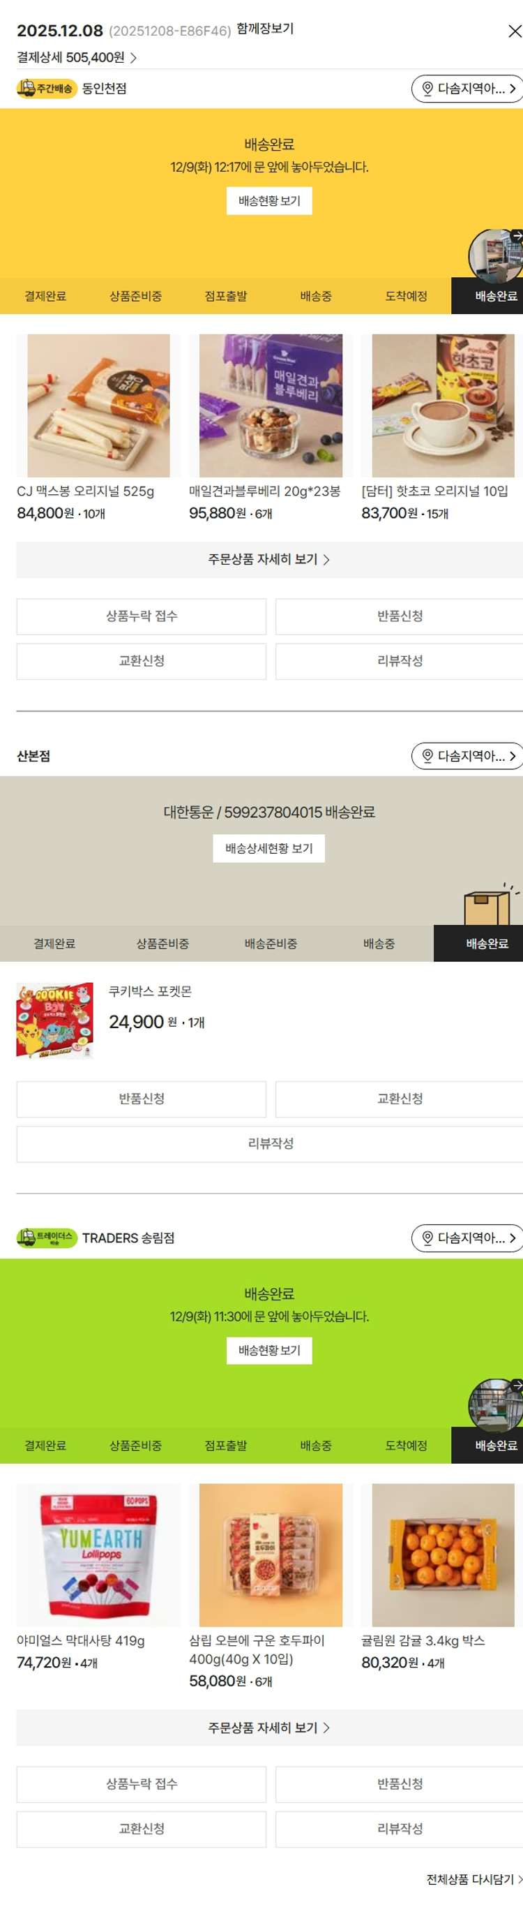Open CJ 맥스봉 오리지널 product image
This screenshot has width=523, height=1914.
[x=98, y=406]
